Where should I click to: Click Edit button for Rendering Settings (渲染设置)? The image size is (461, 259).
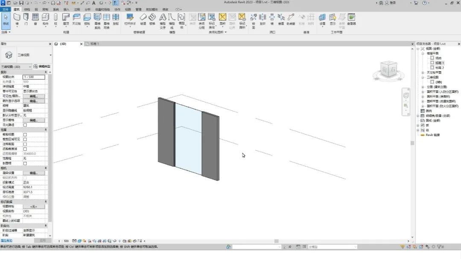(34, 173)
